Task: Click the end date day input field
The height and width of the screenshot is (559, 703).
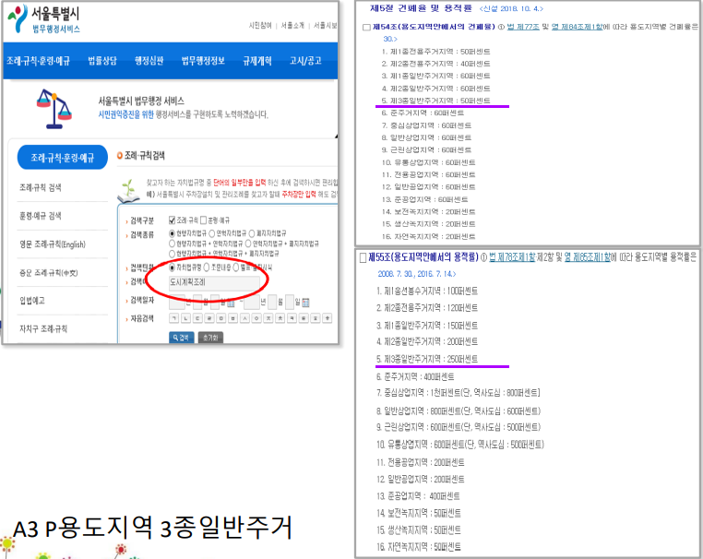Action: pos(290,303)
